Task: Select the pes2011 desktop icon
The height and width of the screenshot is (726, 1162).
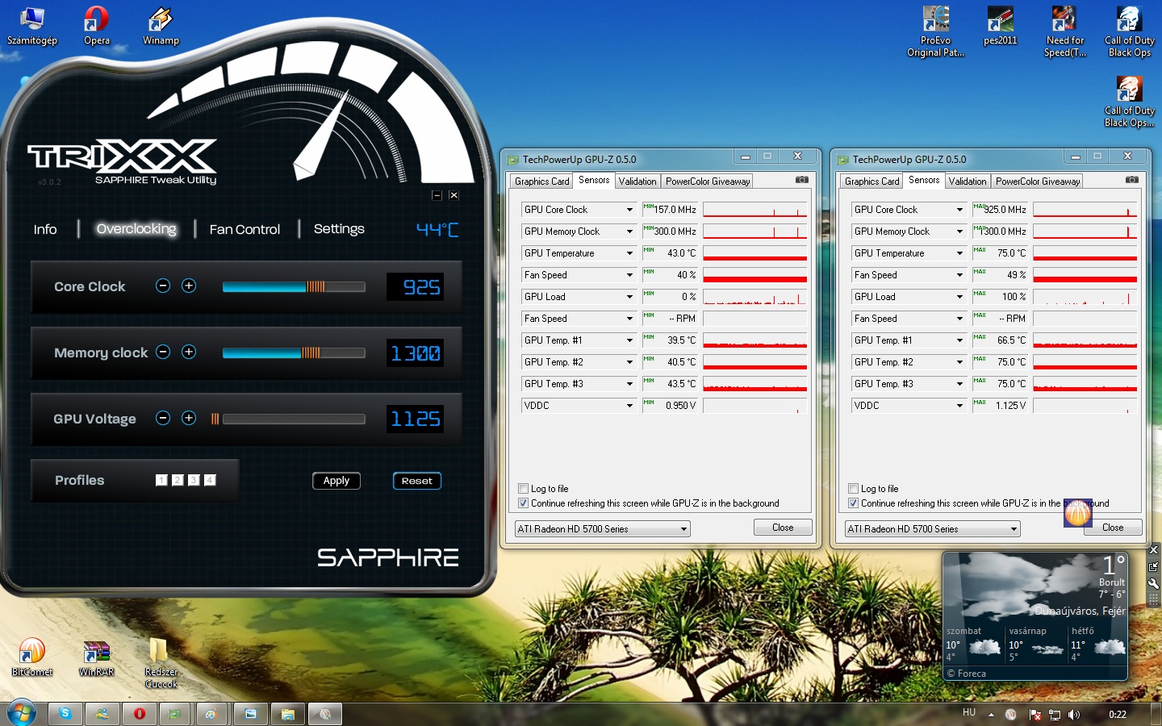Action: [x=1000, y=25]
